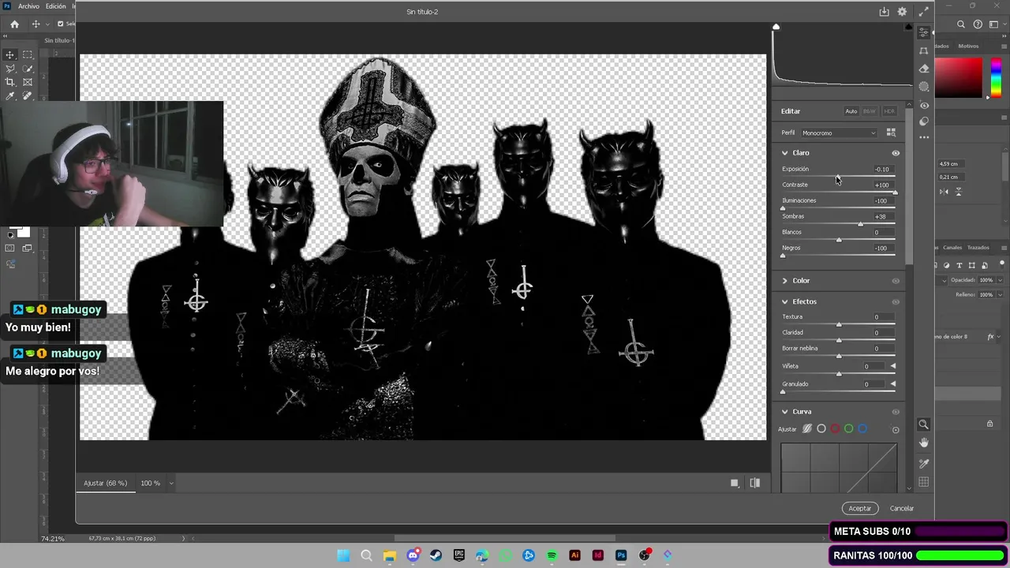The image size is (1010, 568).
Task: Click the Photoshop Home icon
Action: pos(14,24)
